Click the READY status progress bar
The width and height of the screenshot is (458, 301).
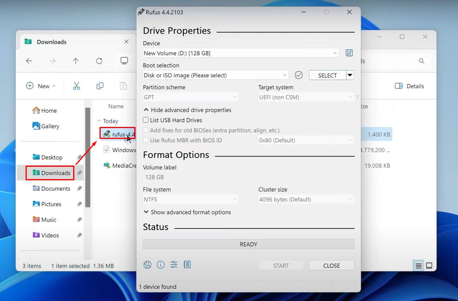pyautogui.click(x=249, y=244)
